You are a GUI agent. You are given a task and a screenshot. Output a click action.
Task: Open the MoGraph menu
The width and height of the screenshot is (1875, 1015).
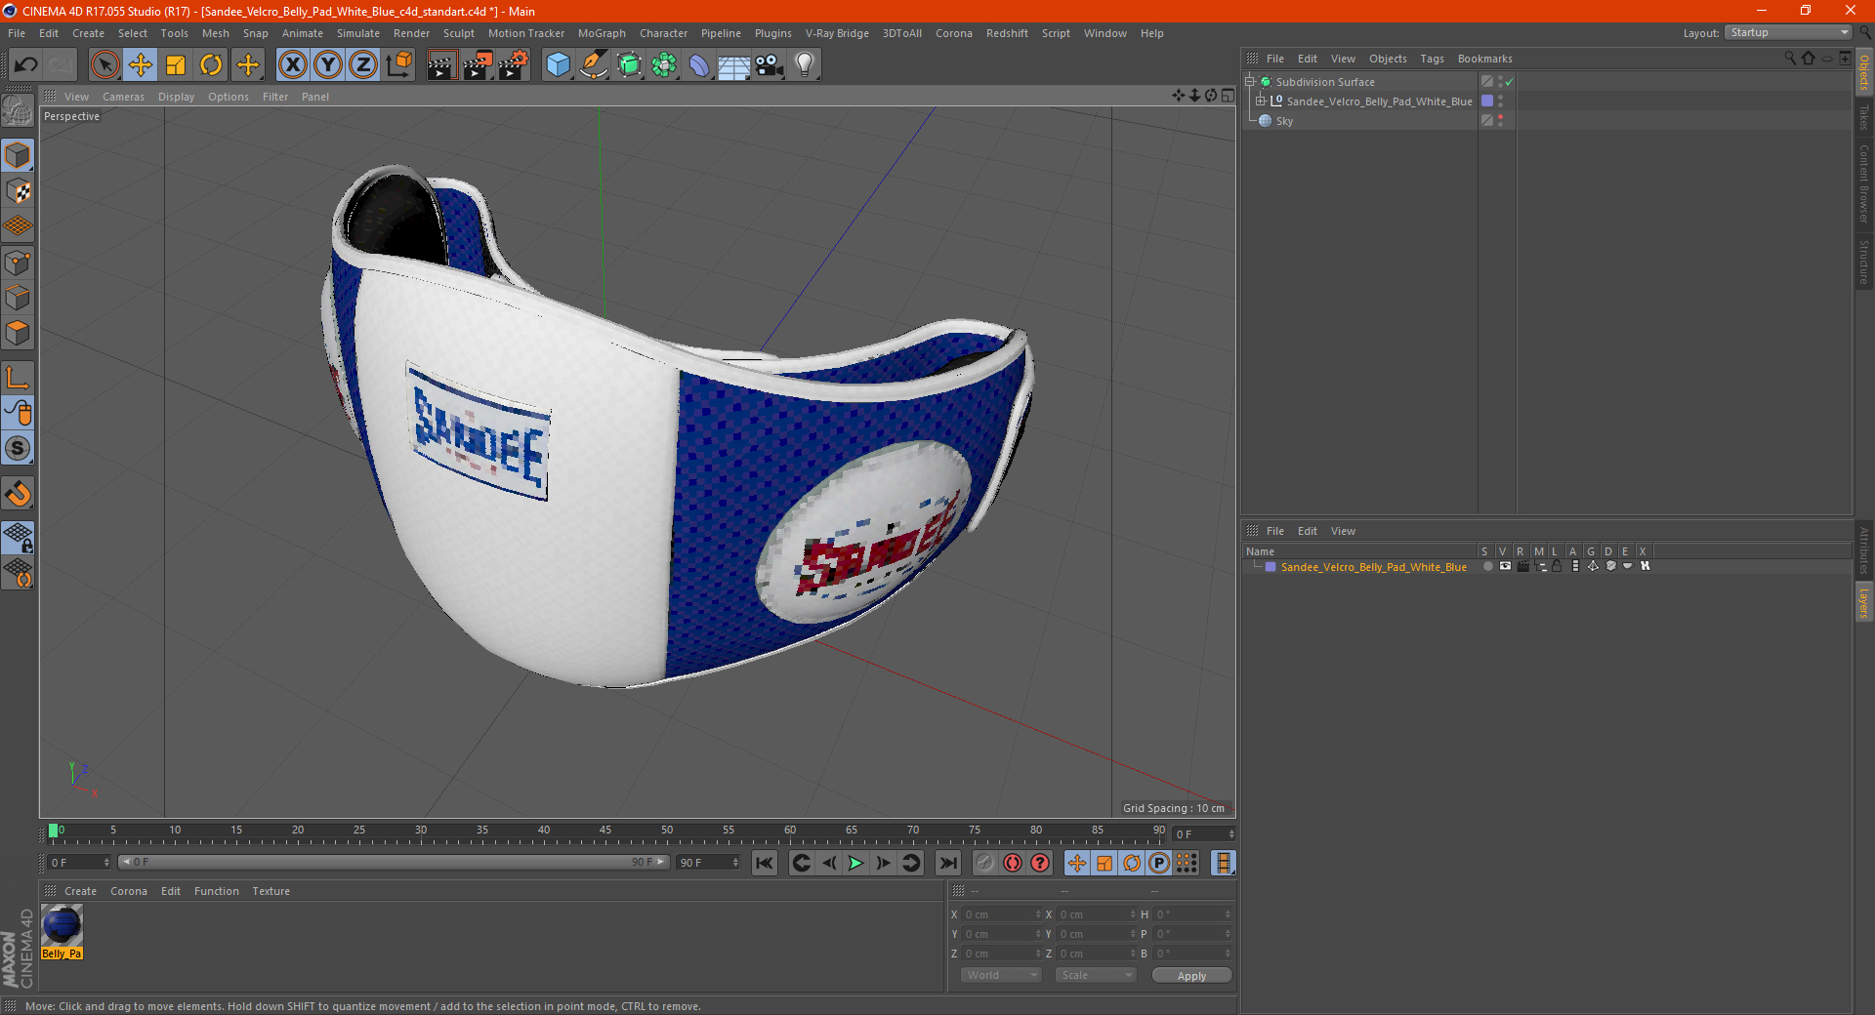pyautogui.click(x=602, y=33)
